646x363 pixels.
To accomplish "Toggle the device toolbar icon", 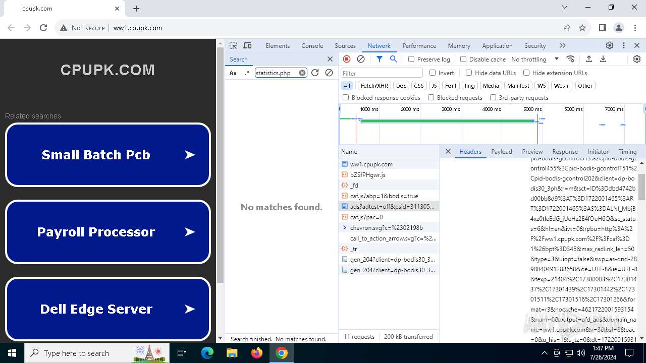I will [x=247, y=45].
